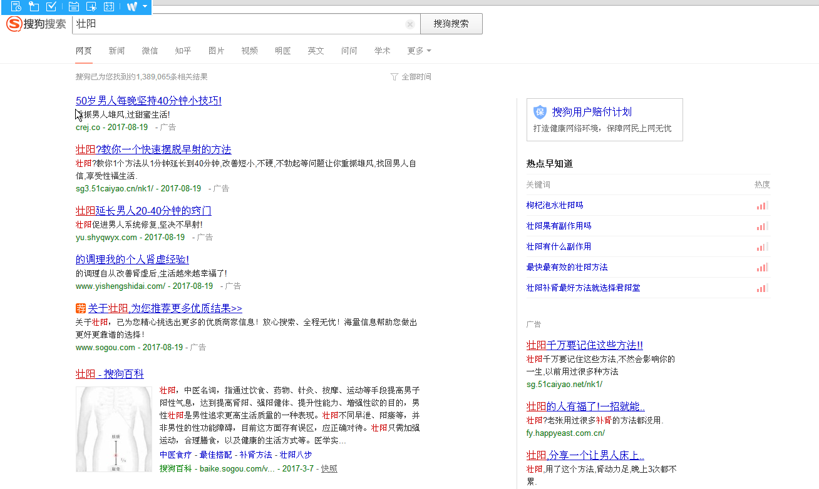The height and width of the screenshot is (489, 819).
Task: Open hot keyword 壮阳果有副作用吗
Action: point(559,226)
